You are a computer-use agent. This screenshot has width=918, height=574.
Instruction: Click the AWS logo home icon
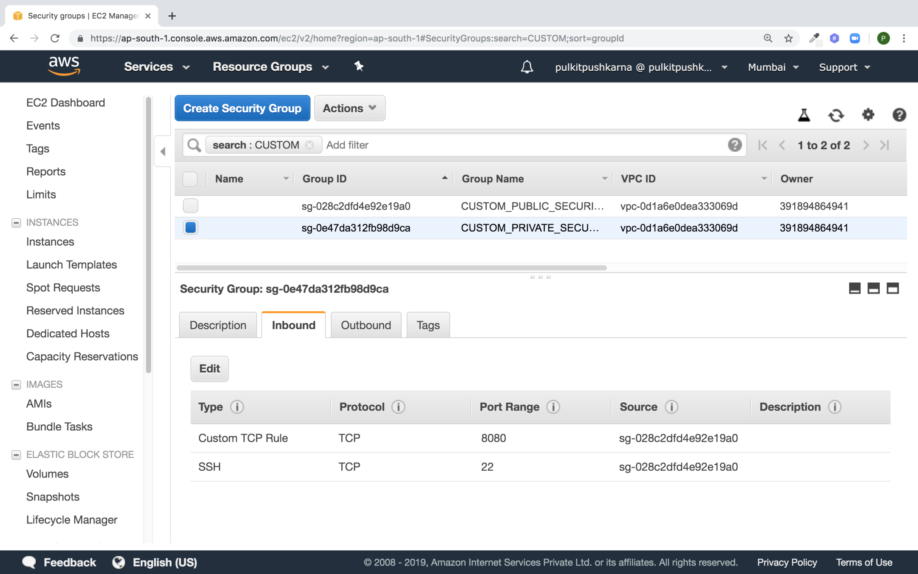pos(64,66)
